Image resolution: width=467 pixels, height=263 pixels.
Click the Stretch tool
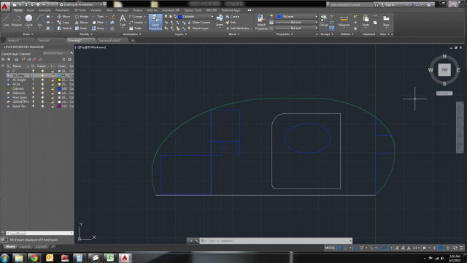click(64, 28)
